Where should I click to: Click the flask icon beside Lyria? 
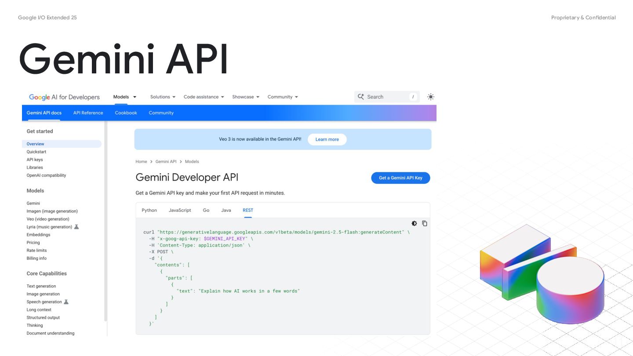pyautogui.click(x=76, y=227)
